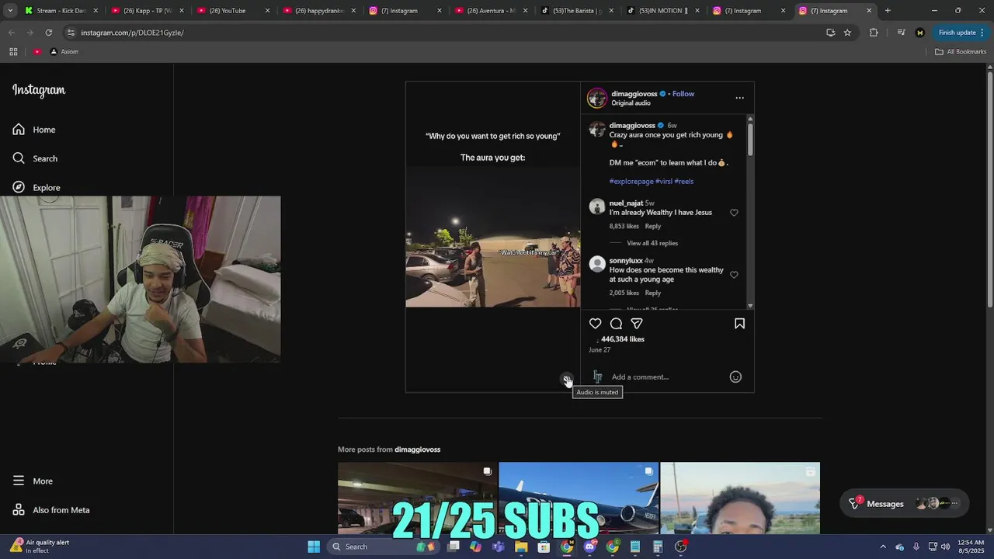Play the video in the post
The height and width of the screenshot is (559, 994).
tap(492, 237)
